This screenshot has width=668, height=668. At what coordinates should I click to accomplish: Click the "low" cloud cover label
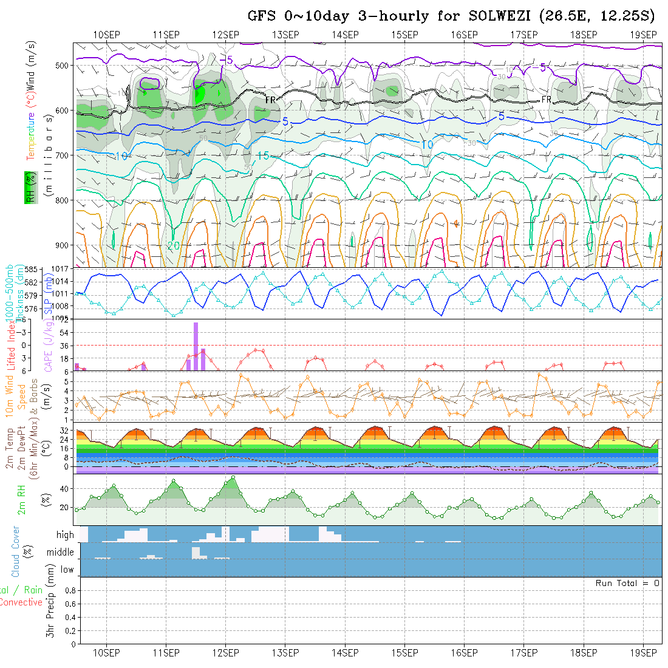[67, 570]
